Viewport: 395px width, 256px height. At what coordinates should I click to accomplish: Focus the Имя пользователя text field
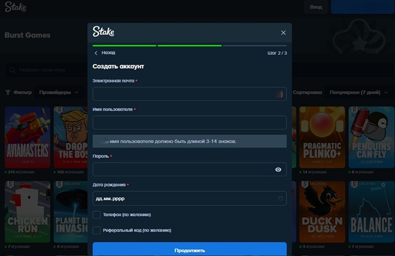(x=189, y=122)
